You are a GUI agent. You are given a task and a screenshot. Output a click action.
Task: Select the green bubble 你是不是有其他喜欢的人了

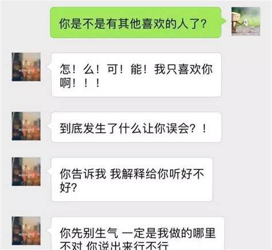[136, 22]
